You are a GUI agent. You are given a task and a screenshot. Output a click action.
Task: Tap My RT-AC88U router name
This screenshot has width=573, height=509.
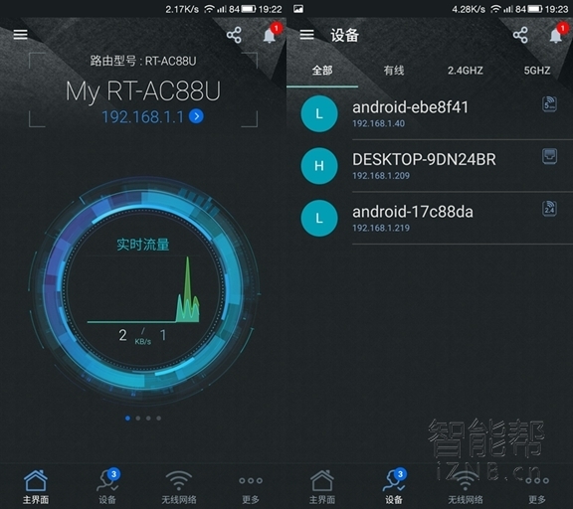tap(143, 90)
